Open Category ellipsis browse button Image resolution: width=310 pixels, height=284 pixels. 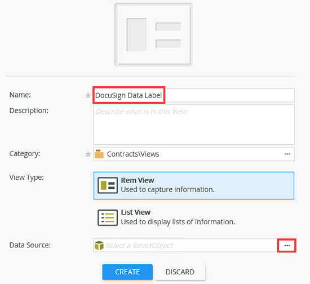point(287,154)
